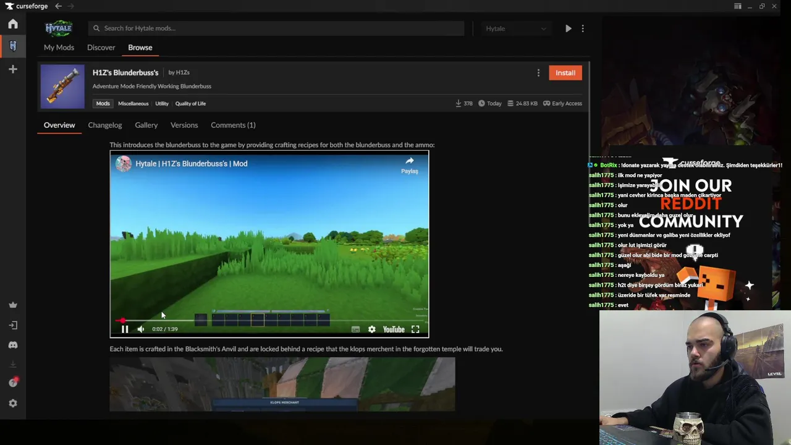Click the Hytale logo in header
This screenshot has width=791, height=445.
pos(59,28)
